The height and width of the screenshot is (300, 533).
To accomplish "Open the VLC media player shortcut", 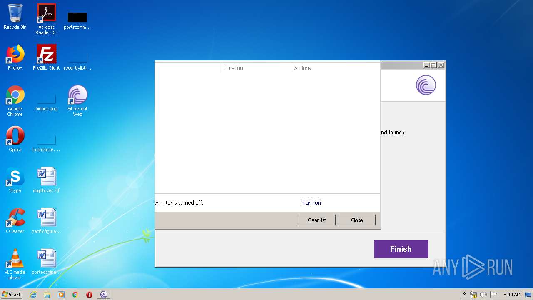I will click(x=15, y=264).
